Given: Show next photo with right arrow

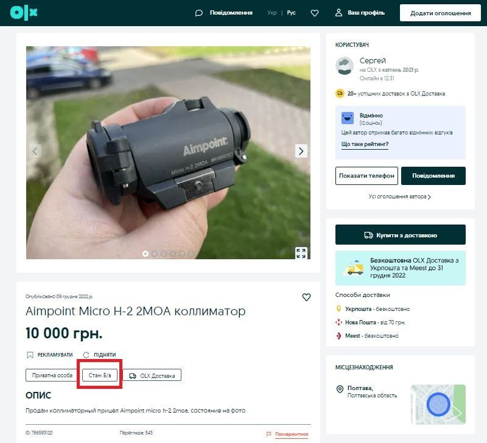Looking at the screenshot, I should [x=301, y=151].
